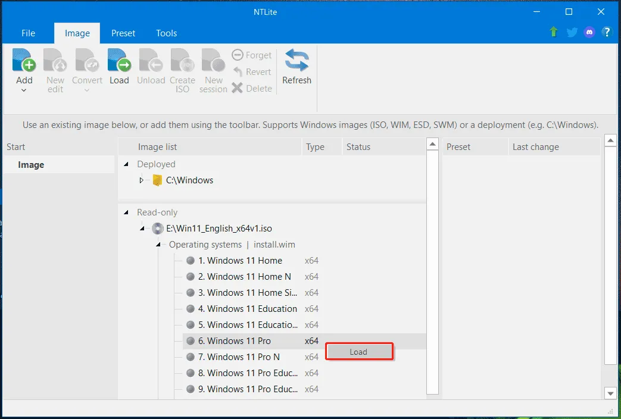Open the Convert dropdown arrow

tap(87, 90)
